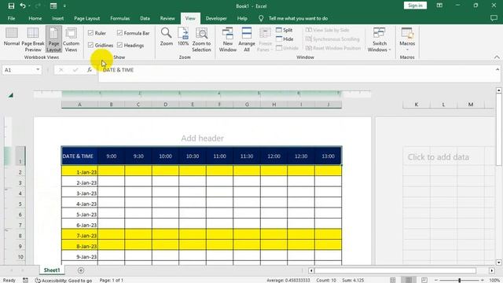Select the DATE & TIME header cell
Image resolution: width=503 pixels, height=283 pixels.
[79, 156]
